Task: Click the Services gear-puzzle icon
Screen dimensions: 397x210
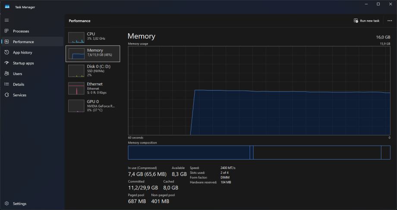Action: pyautogui.click(x=7, y=95)
